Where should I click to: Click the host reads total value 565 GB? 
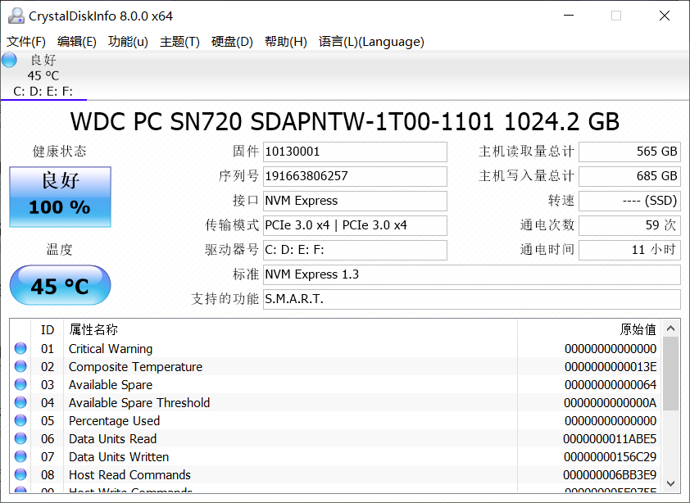pos(629,152)
